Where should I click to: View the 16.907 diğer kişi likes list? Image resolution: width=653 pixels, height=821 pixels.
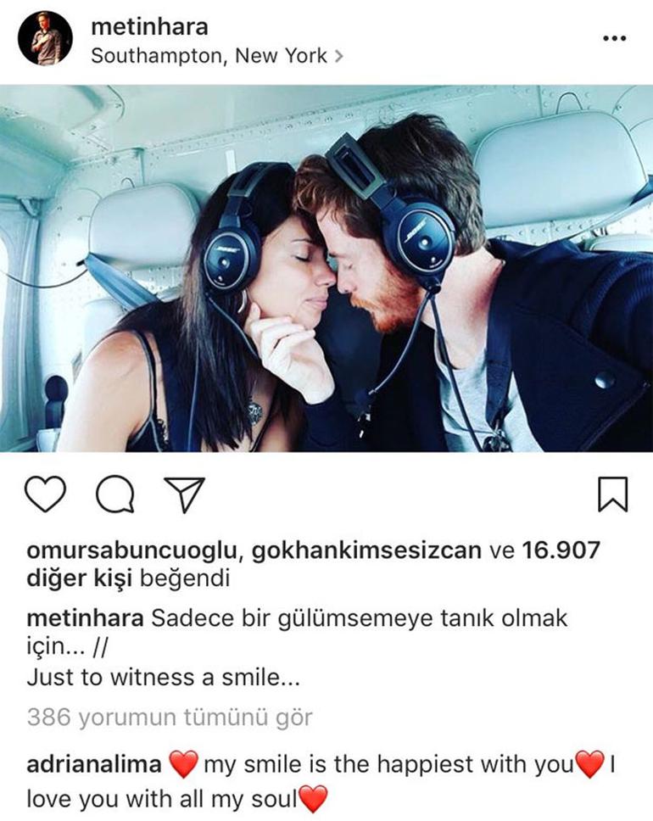(313, 565)
